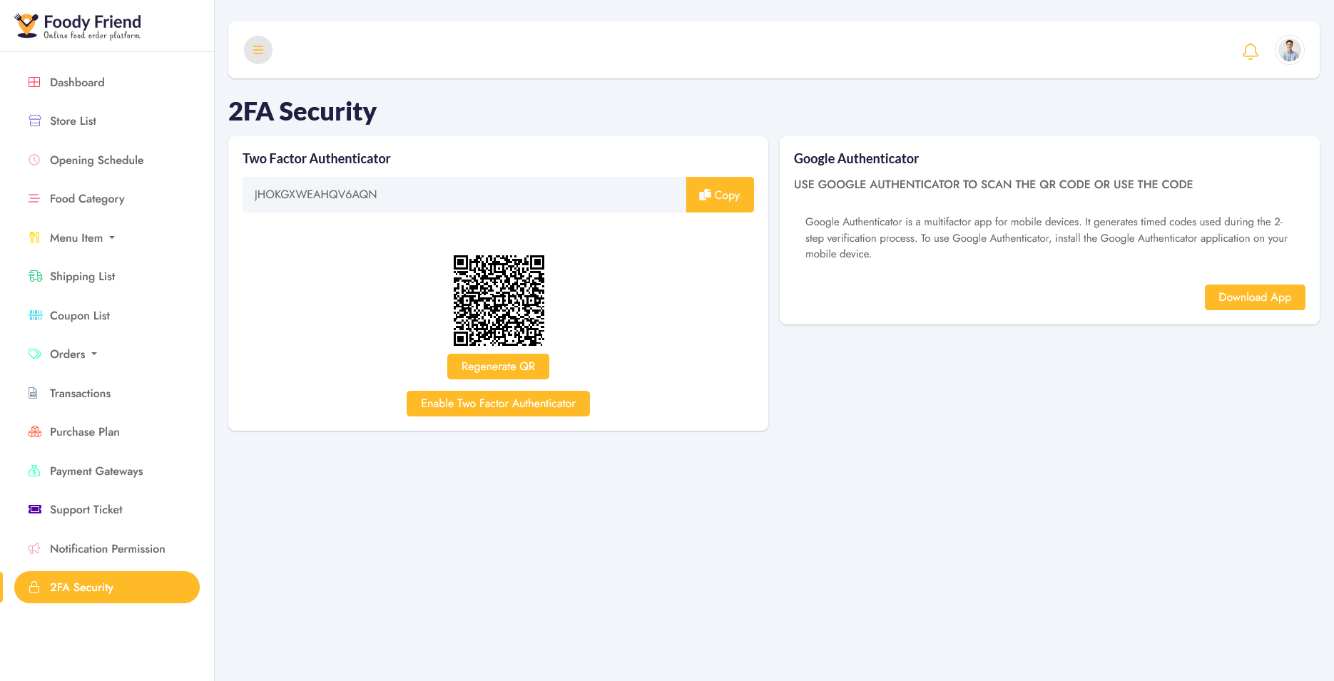Click the Support Ticket icon
The height and width of the screenshot is (681, 1334).
35,509
